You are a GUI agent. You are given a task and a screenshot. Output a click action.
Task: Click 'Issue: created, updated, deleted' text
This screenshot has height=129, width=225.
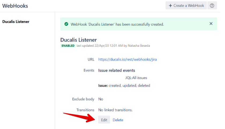(x=124, y=85)
